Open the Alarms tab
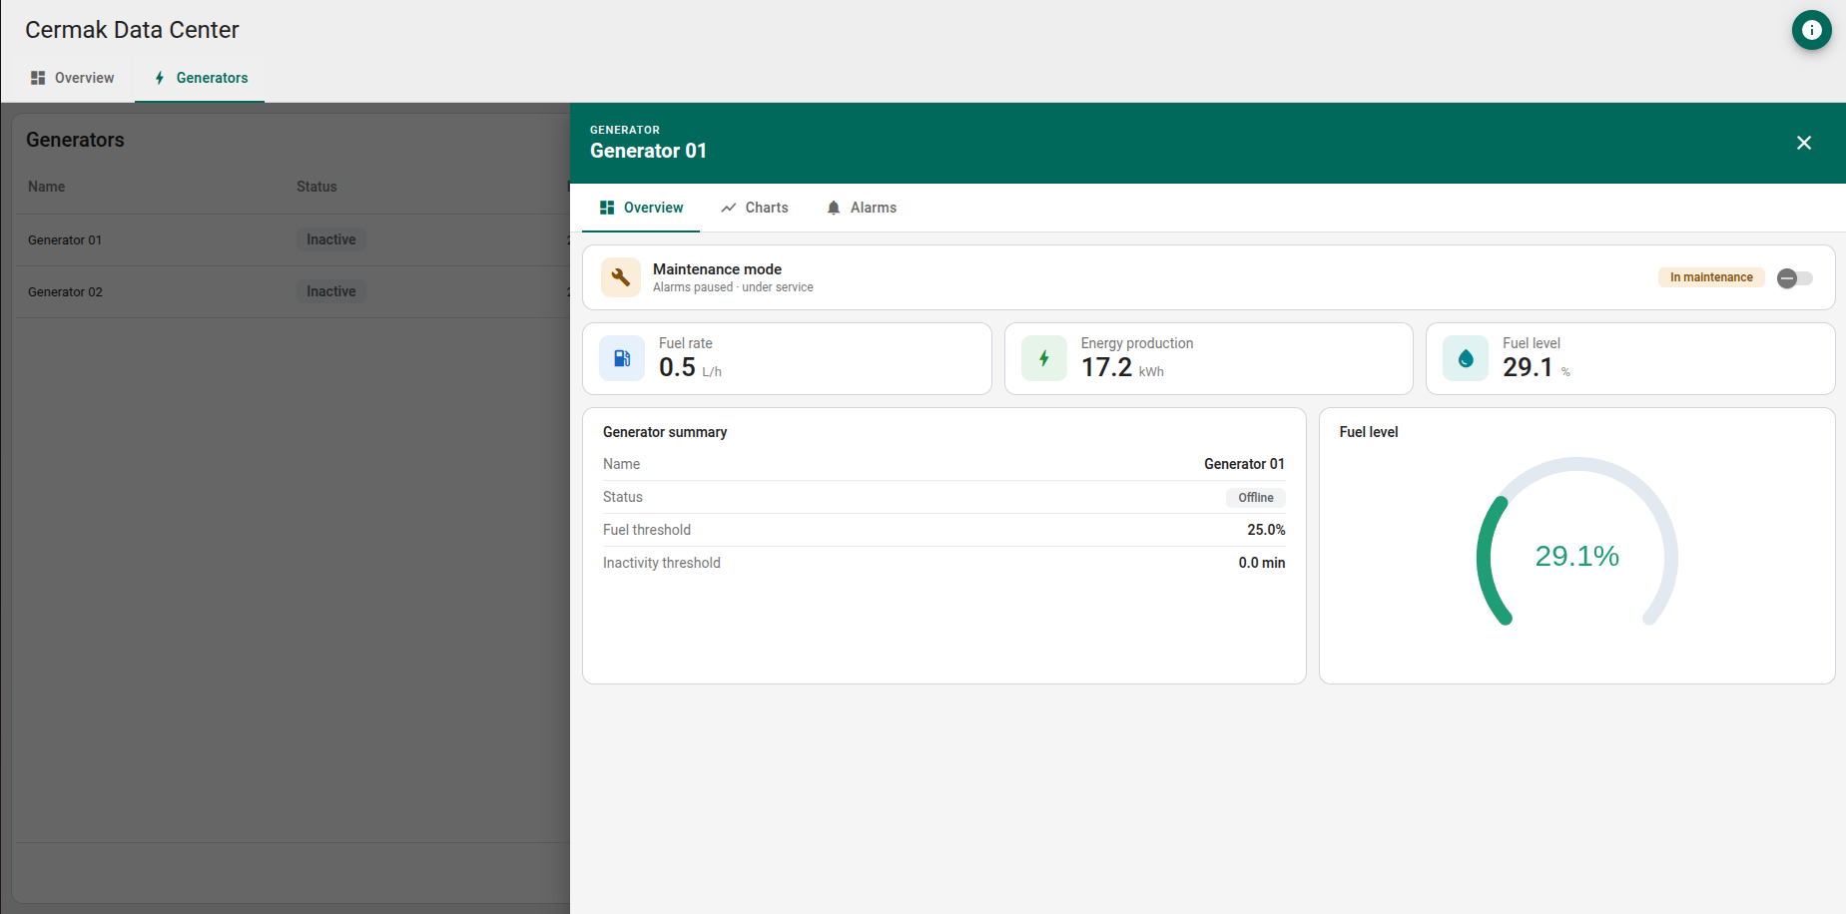 click(x=862, y=208)
